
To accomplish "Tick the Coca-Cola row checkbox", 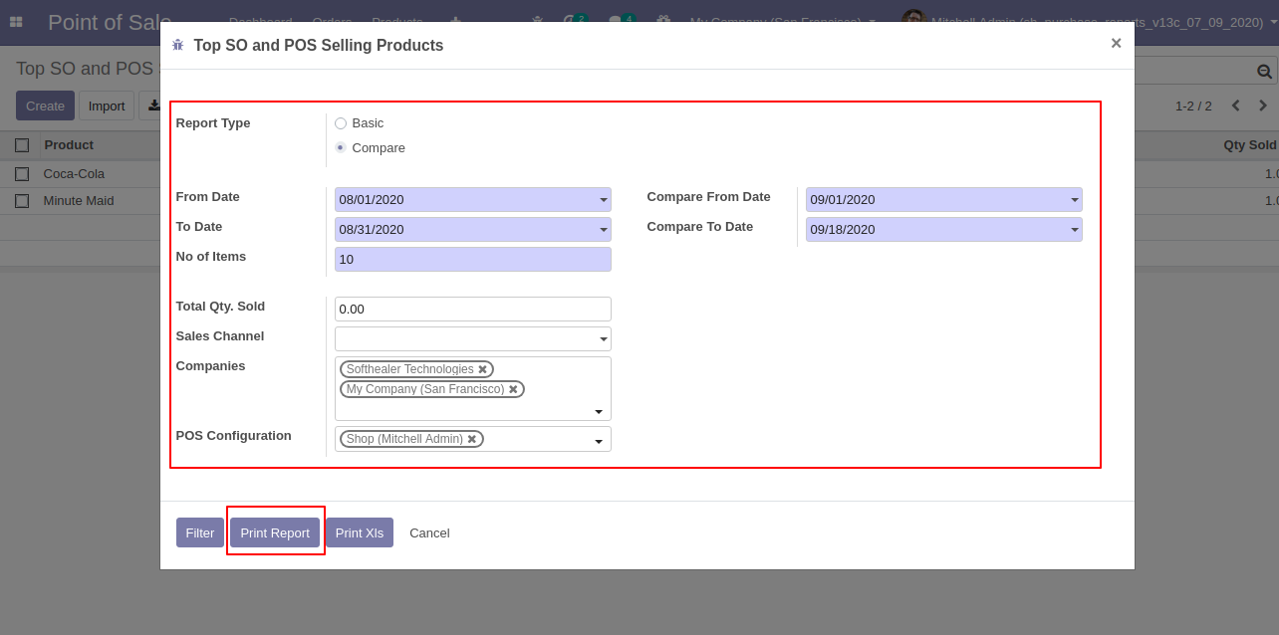I will click(x=22, y=174).
